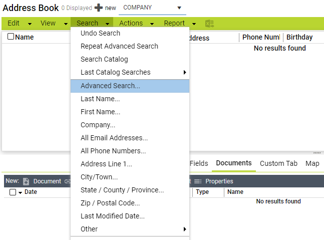Expand the Edit menu arrow

click(x=30, y=24)
